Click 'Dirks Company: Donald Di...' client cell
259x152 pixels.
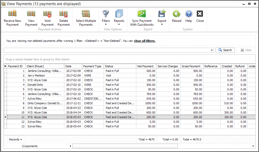[x=45, y=103]
